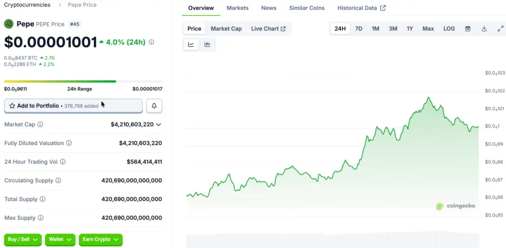Switch chart to Market Cap
This screenshot has height=248, width=506.
click(x=226, y=29)
